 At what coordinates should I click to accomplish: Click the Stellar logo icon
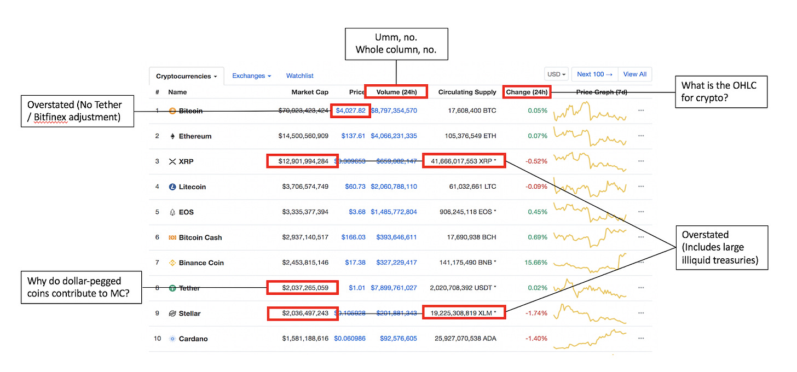(172, 313)
